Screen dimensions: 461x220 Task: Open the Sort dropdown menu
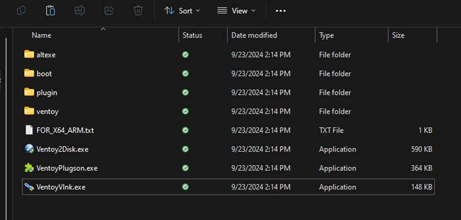click(x=182, y=10)
